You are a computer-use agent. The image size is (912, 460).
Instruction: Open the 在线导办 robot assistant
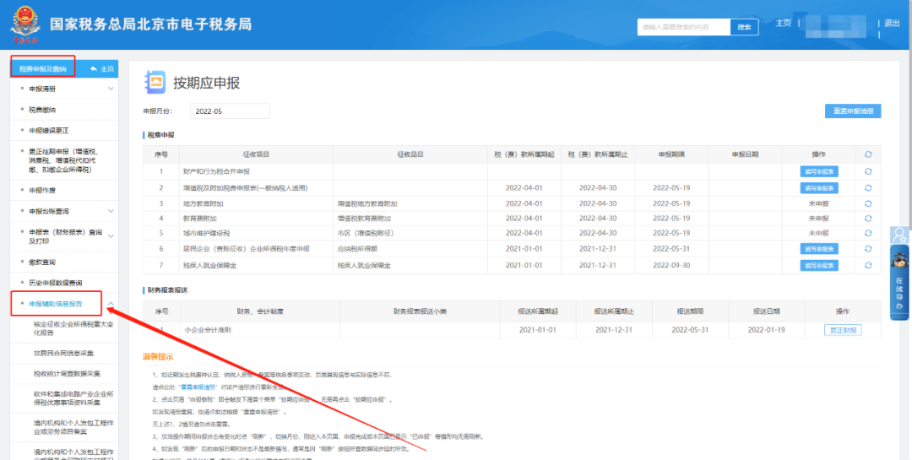[x=899, y=282]
